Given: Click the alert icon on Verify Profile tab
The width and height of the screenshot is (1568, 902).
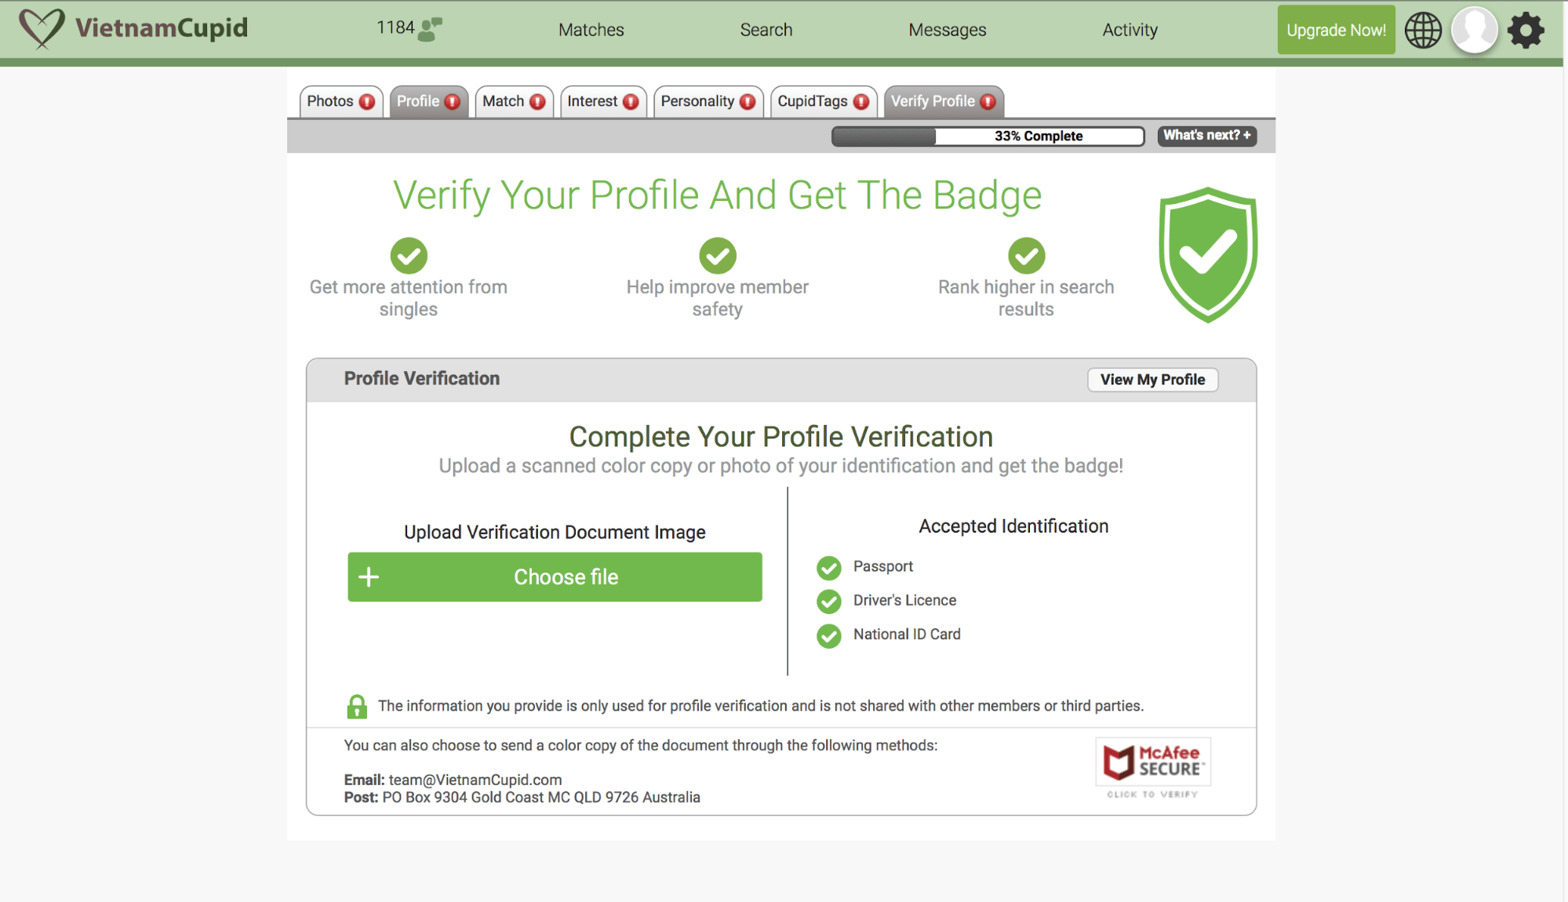Looking at the screenshot, I should coord(988,102).
